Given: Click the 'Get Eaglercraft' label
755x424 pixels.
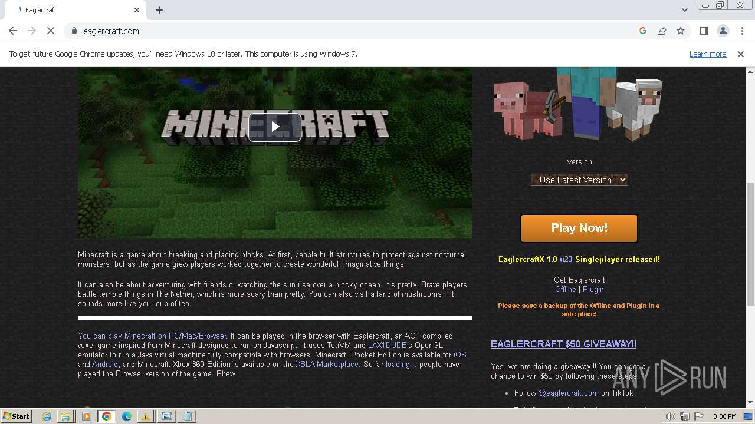Looking at the screenshot, I should tap(579, 280).
